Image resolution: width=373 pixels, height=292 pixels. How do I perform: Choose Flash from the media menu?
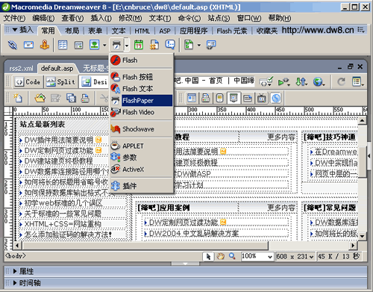141,60
